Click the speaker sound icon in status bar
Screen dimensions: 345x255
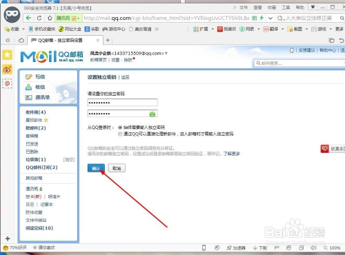pyautogui.click(x=313, y=247)
